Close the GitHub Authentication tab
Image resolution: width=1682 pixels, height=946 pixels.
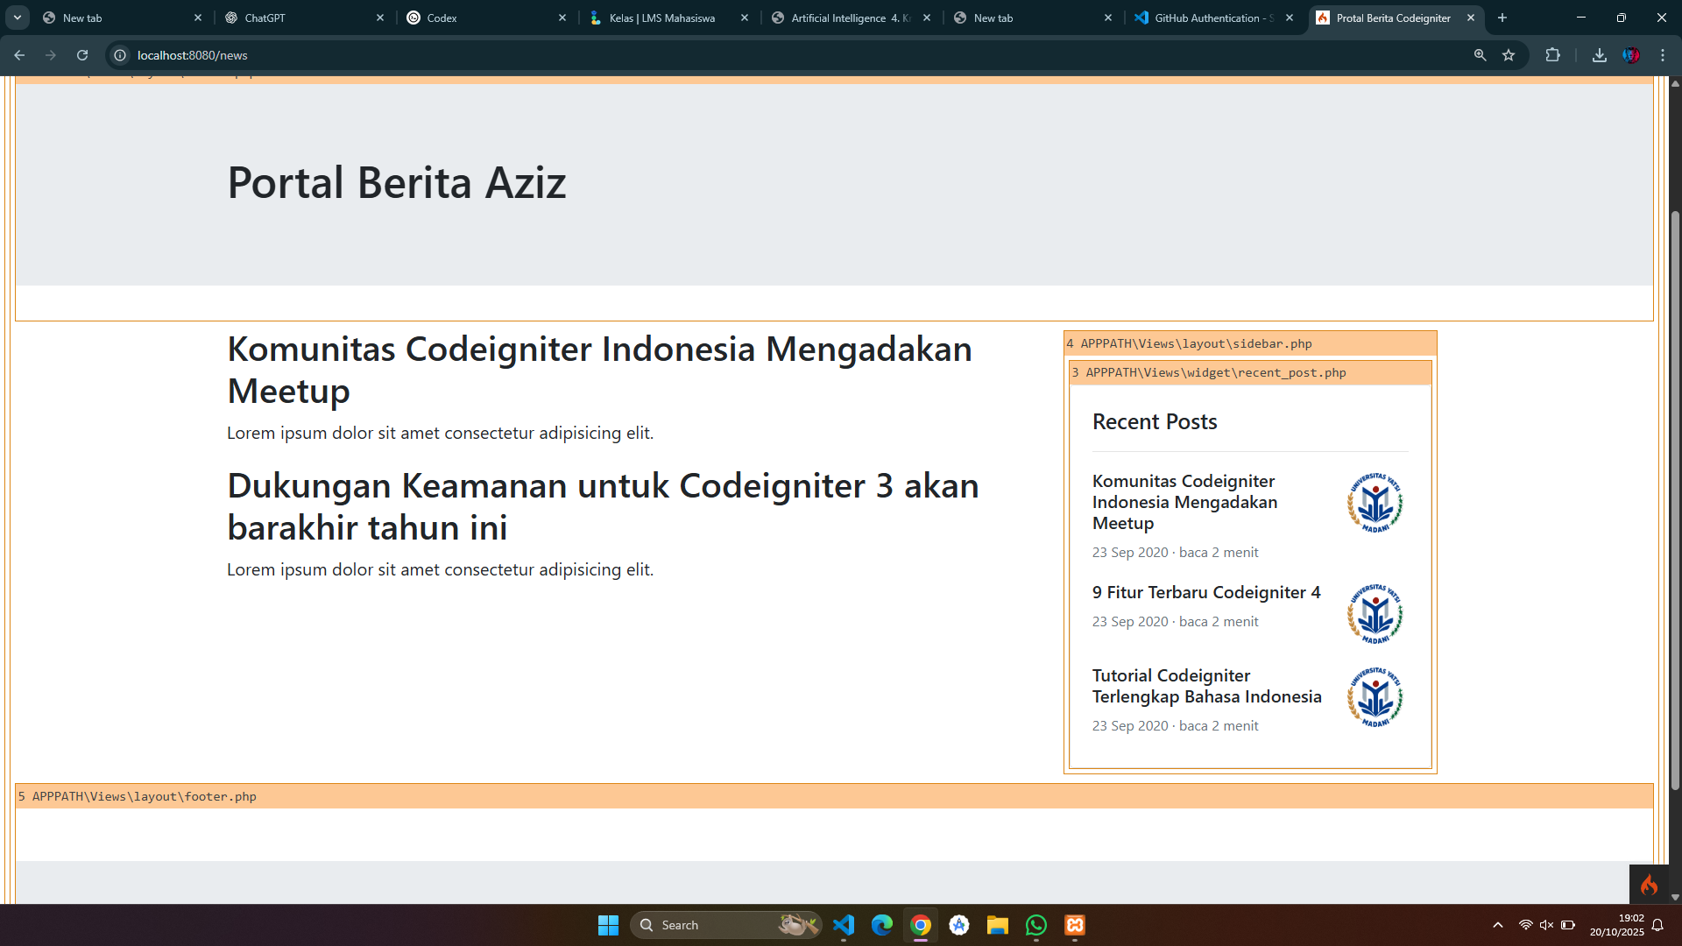(x=1290, y=18)
